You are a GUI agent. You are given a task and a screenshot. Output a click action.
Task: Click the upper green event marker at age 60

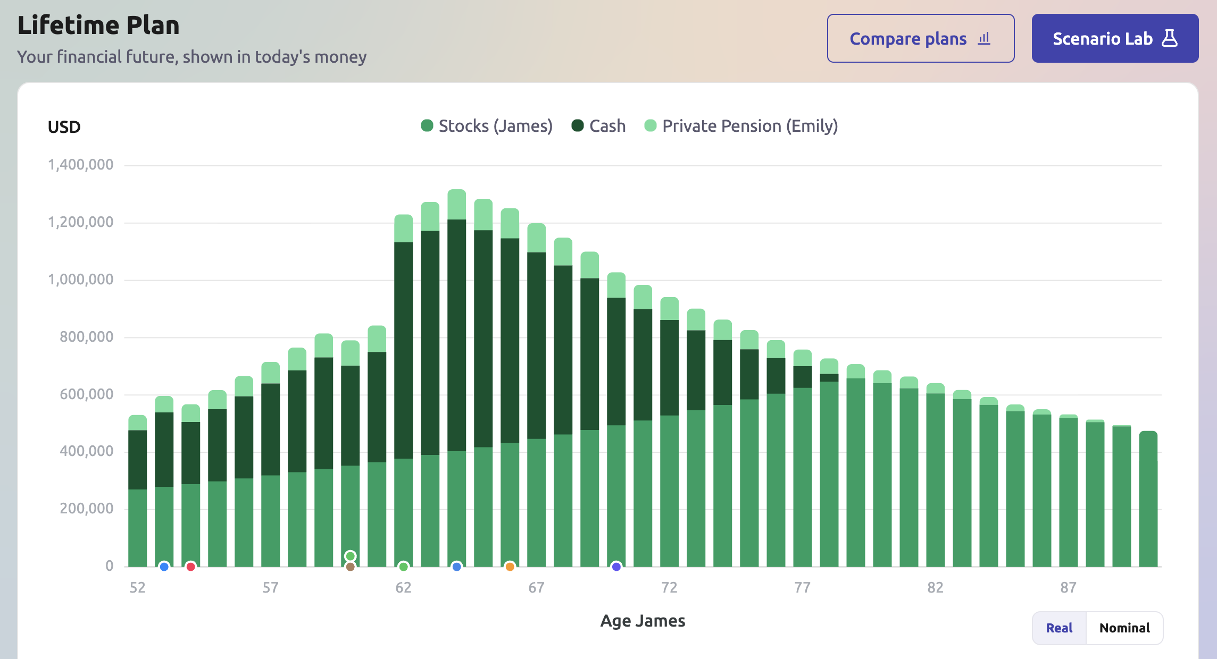[350, 556]
